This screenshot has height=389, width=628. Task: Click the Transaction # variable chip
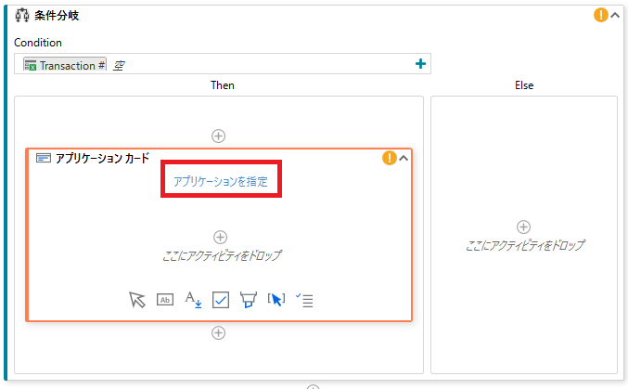pyautogui.click(x=64, y=65)
